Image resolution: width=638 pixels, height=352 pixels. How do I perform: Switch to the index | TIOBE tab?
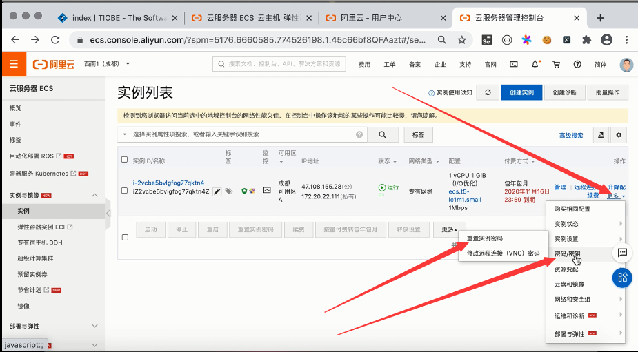(117, 18)
